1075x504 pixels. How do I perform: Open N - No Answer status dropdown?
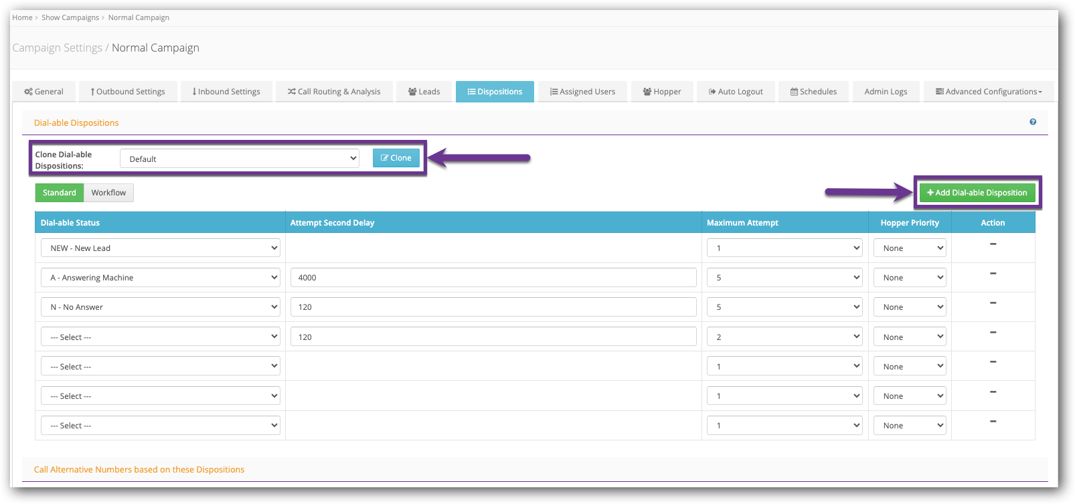[x=161, y=307]
